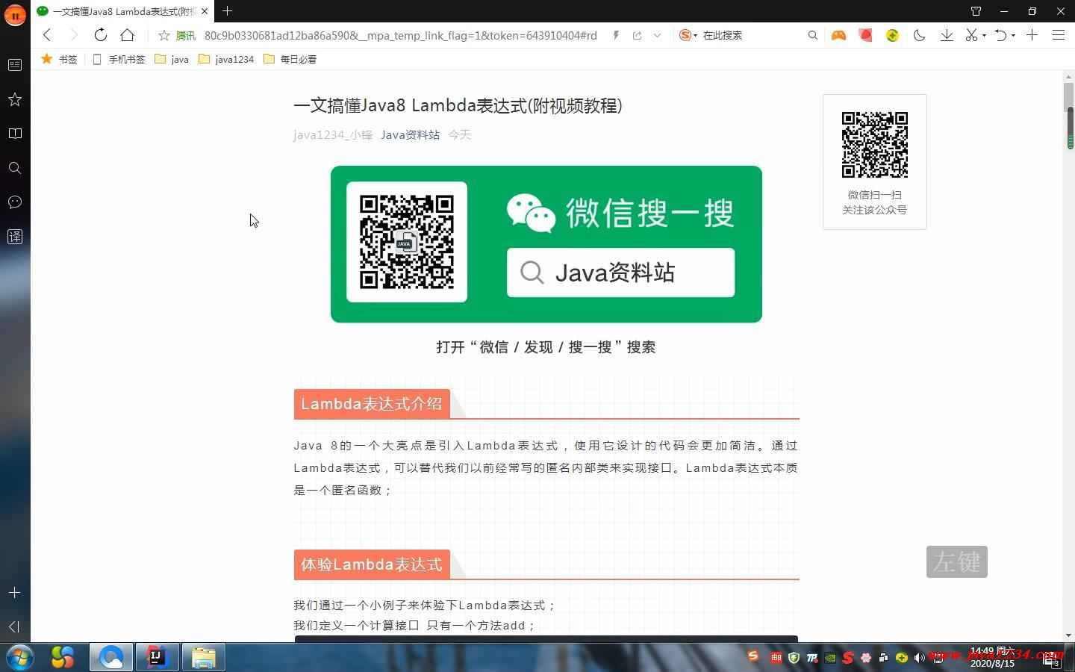Open the file explorer taskbar icon
This screenshot has height=672, width=1075.
point(203,657)
